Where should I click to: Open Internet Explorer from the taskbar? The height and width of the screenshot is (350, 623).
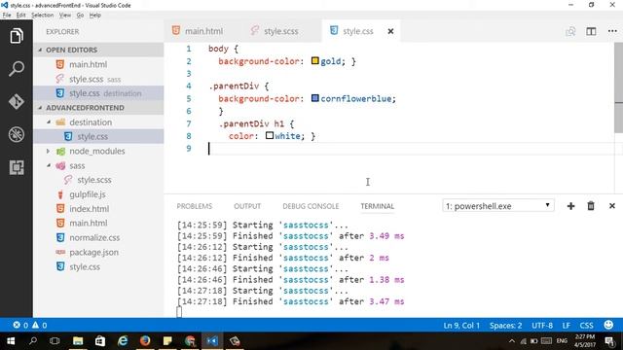tap(123, 341)
